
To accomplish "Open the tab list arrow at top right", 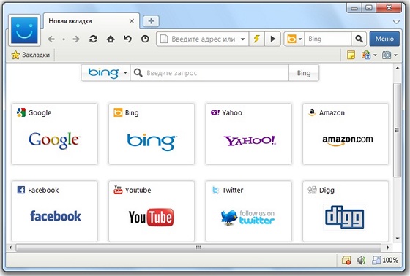I will click(396, 22).
